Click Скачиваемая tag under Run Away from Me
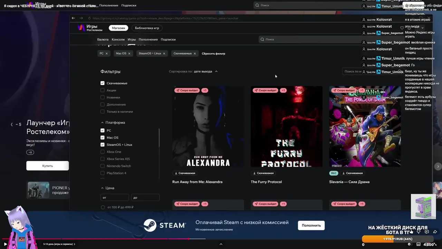Screen dimensions: 442x249 point(185,173)
